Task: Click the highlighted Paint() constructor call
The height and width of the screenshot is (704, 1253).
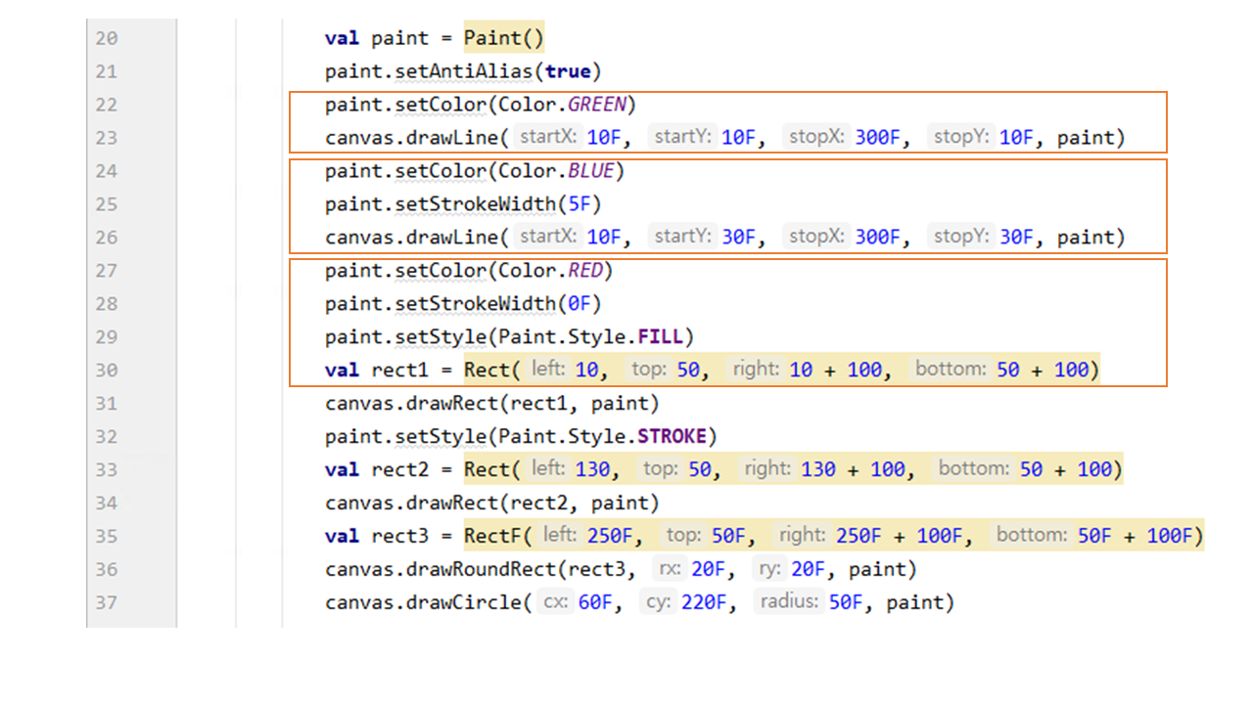Action: pos(503,38)
